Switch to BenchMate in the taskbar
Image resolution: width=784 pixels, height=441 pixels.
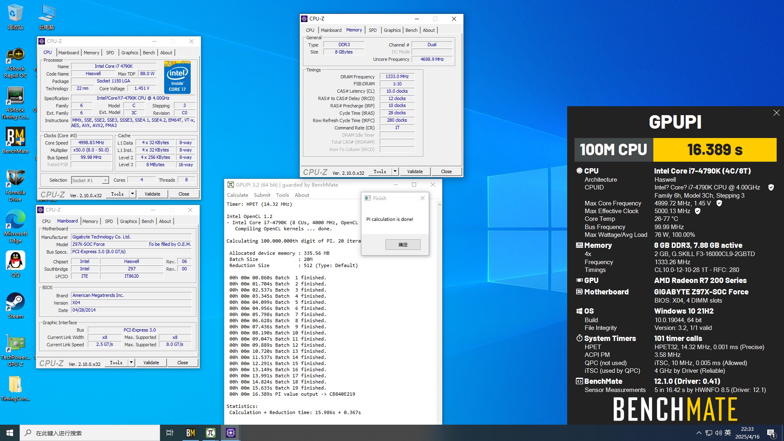pos(191,433)
